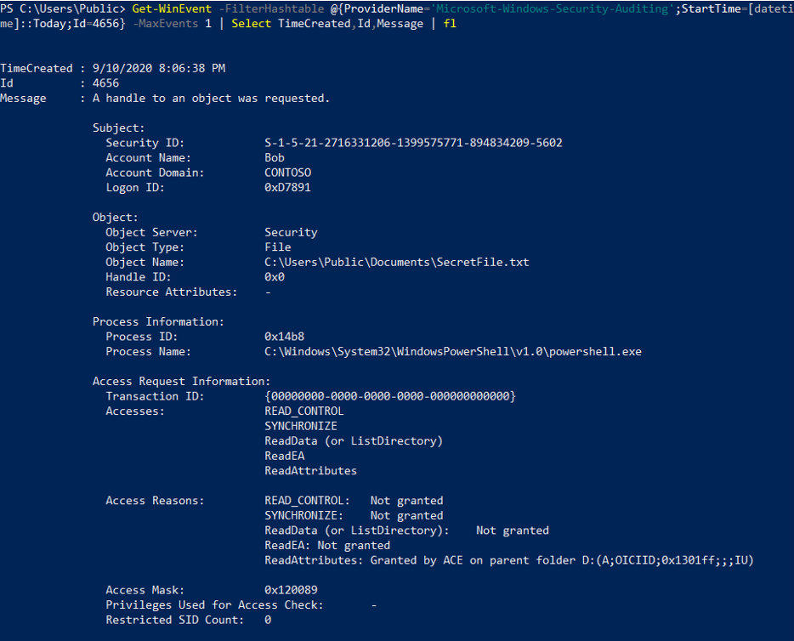The image size is (794, 641).
Task: Click the Account Name value Bob
Action: pos(275,157)
